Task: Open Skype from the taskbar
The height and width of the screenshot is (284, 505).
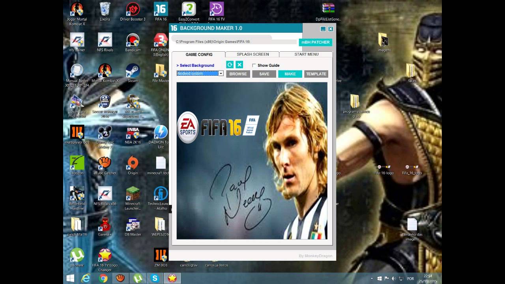Action: coord(155,278)
